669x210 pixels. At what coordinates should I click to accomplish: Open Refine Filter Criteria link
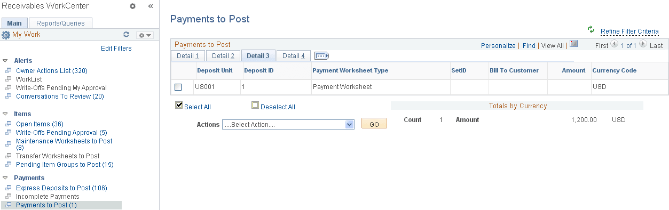point(629,31)
